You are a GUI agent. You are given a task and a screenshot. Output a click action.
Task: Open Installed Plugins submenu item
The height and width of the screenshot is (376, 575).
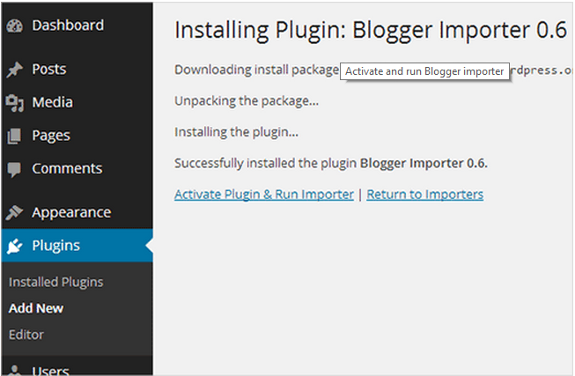pos(56,282)
